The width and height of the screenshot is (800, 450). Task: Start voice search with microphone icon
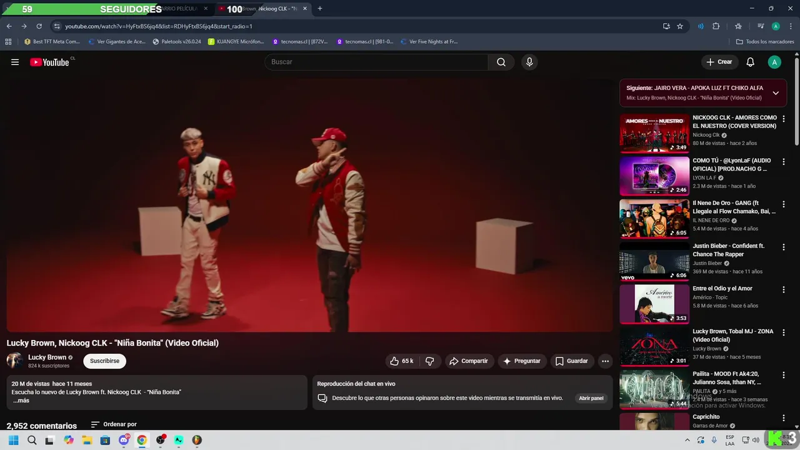(529, 62)
